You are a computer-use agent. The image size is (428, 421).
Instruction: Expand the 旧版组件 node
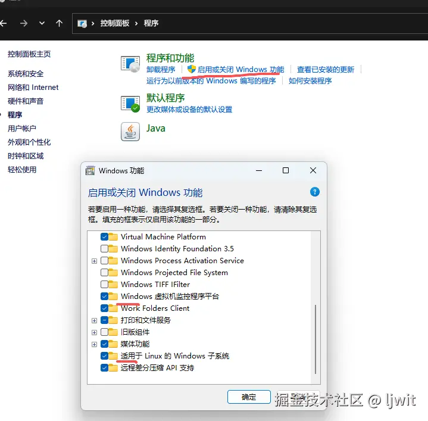click(x=94, y=332)
